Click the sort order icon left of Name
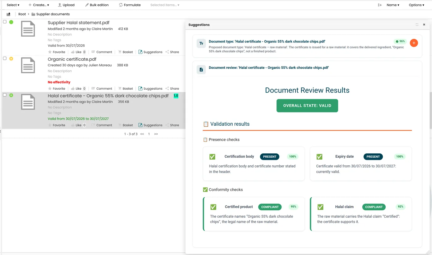 click(x=380, y=5)
